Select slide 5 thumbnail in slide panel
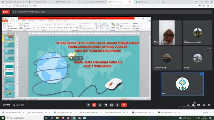The image size is (214, 120). [x=9, y=66]
